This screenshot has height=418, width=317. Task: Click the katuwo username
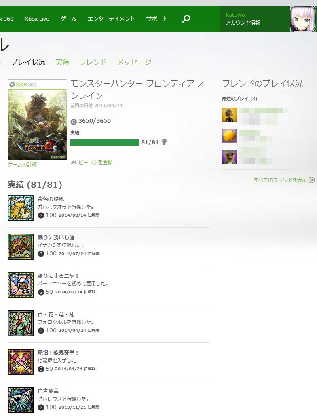tap(235, 15)
